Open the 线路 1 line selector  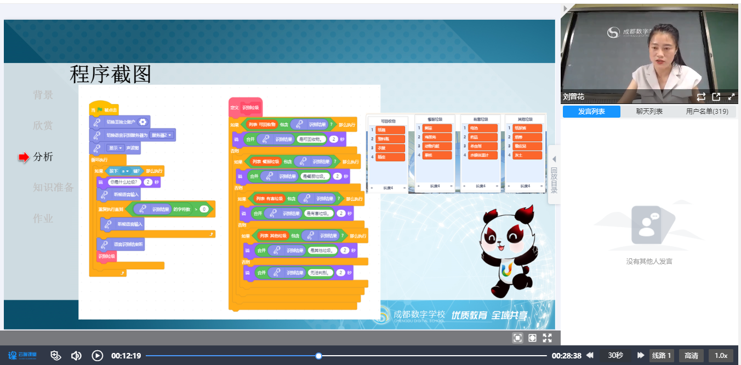point(662,356)
